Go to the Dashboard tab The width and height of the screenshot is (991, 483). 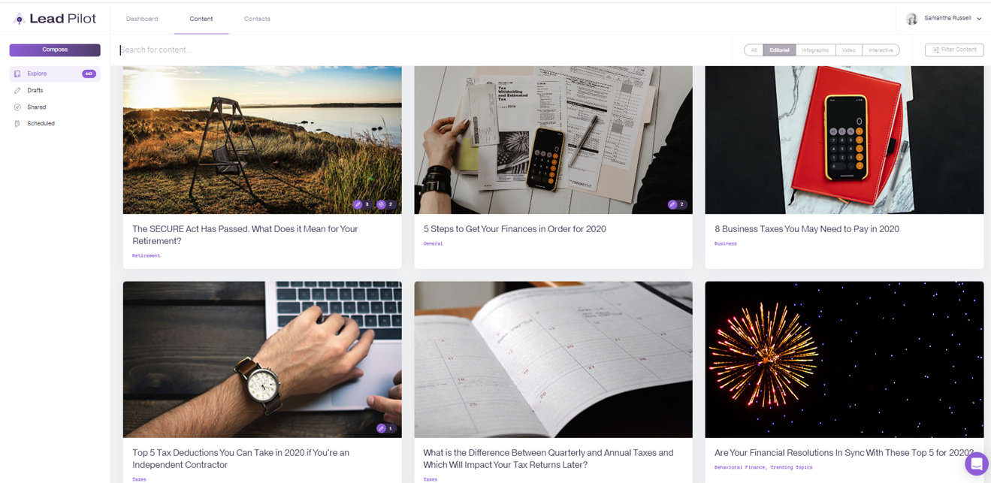tap(142, 19)
